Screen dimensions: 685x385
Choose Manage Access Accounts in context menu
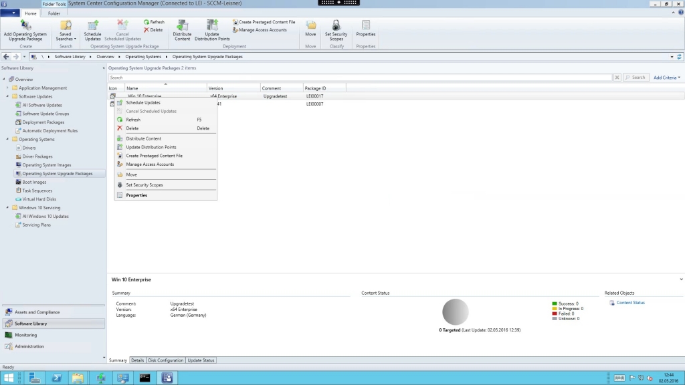(166, 164)
